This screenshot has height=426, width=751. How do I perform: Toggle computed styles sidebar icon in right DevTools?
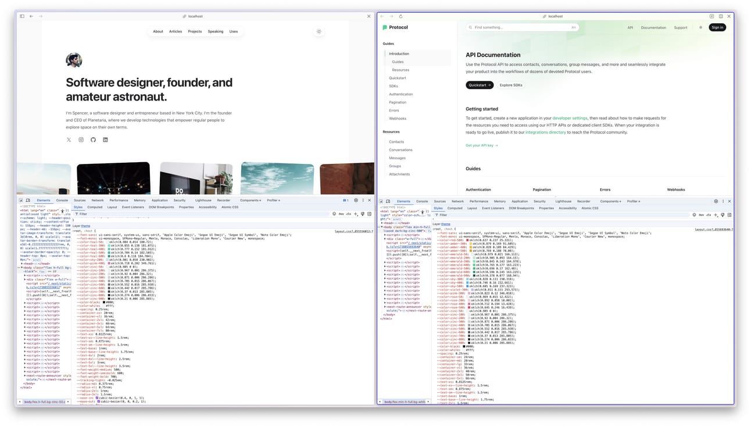(x=729, y=214)
